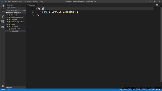Open the Debug view in activity bar
162x91 pixels.
click(3, 21)
